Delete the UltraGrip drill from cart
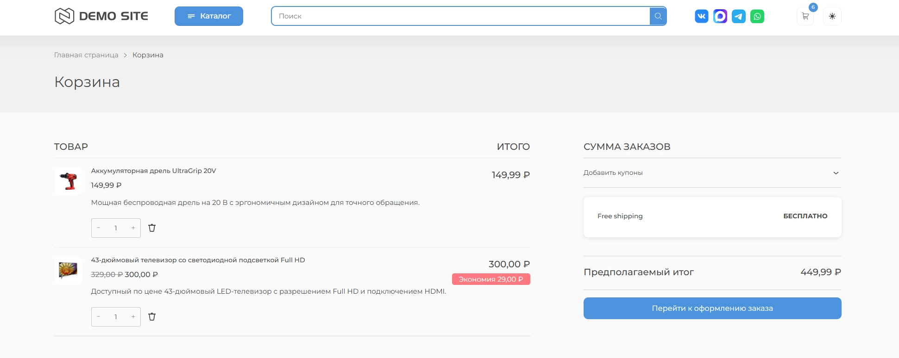Image resolution: width=899 pixels, height=358 pixels. [152, 228]
